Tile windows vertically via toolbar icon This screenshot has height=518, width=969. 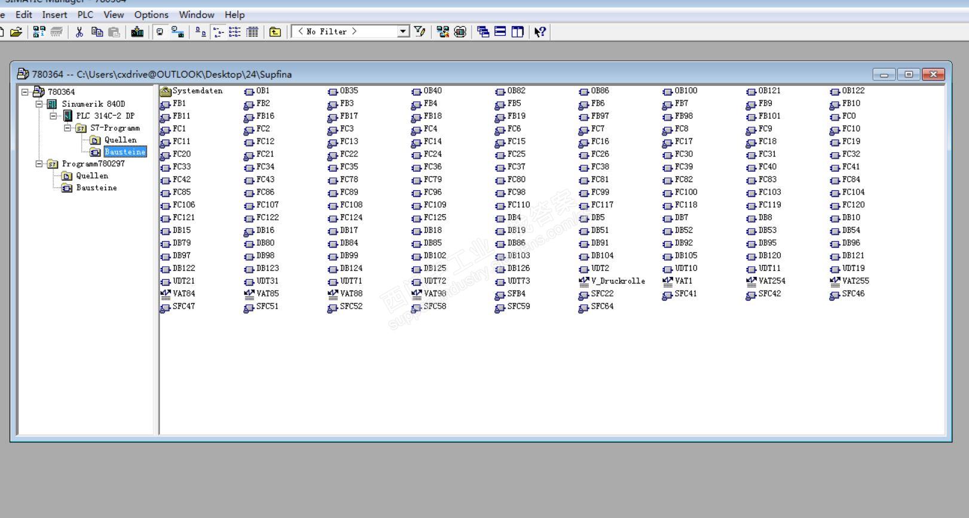[x=518, y=32]
